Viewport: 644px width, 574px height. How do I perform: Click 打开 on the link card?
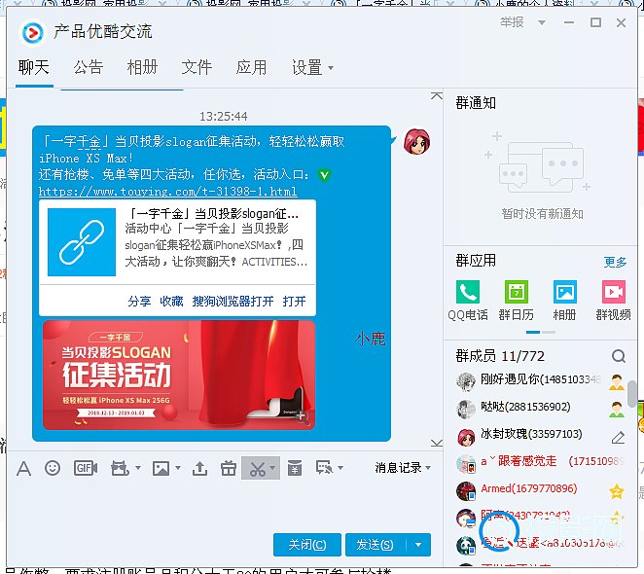coord(294,302)
